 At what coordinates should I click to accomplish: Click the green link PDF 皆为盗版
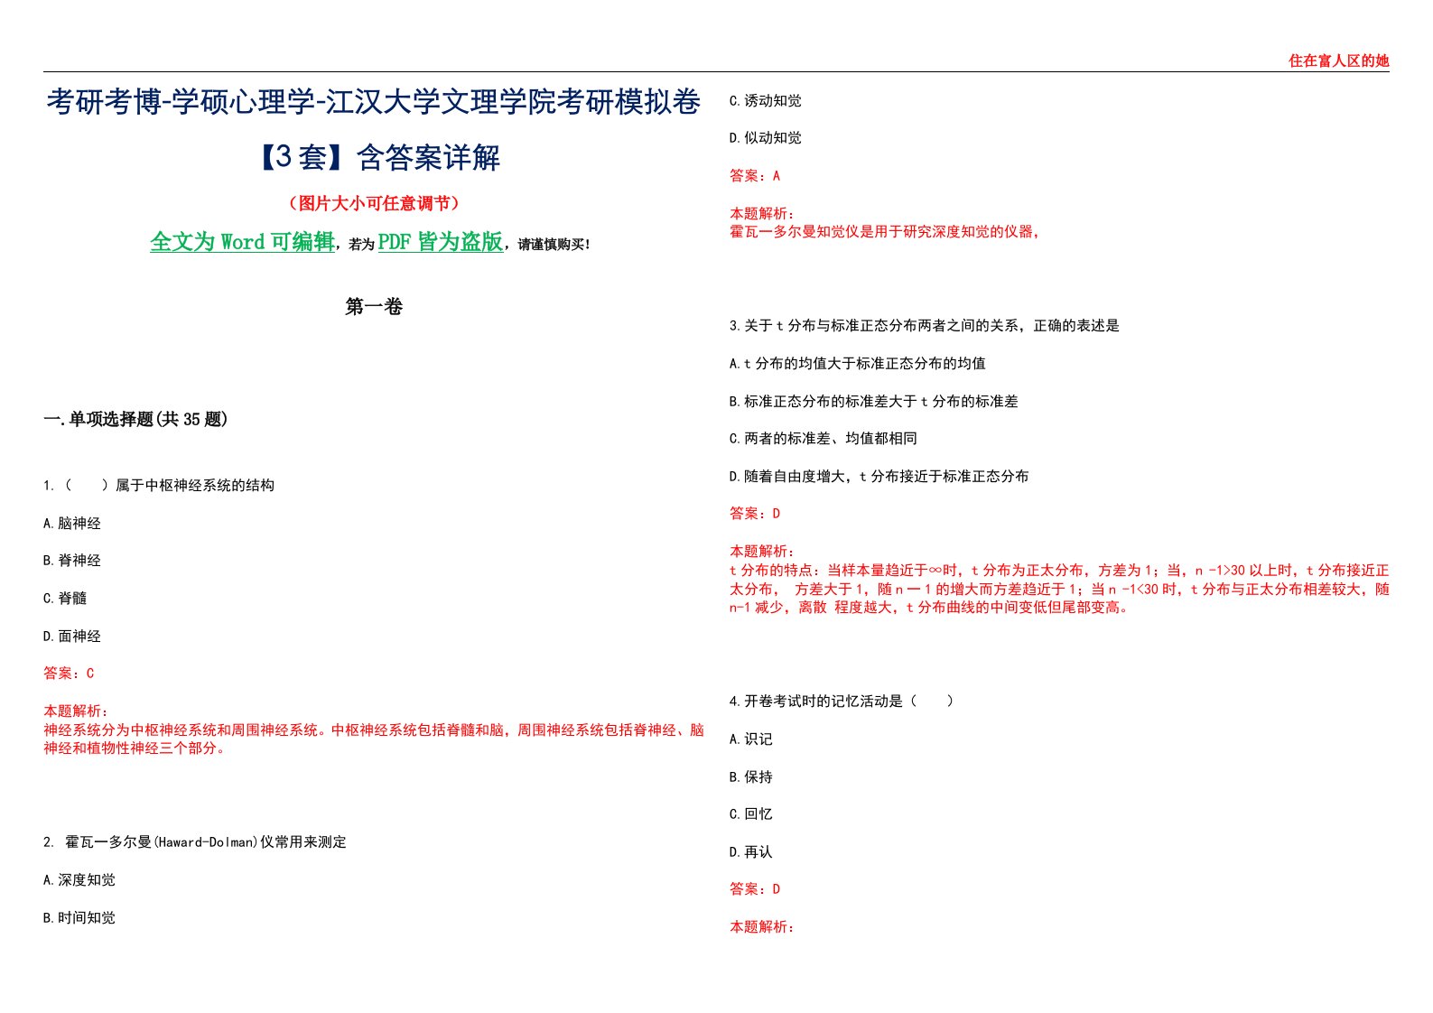pyautogui.click(x=441, y=242)
